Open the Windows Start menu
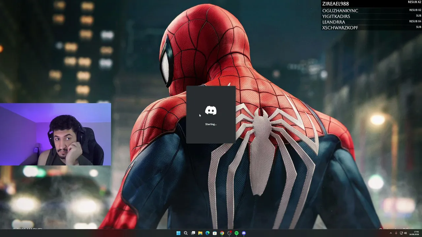 tap(178, 233)
